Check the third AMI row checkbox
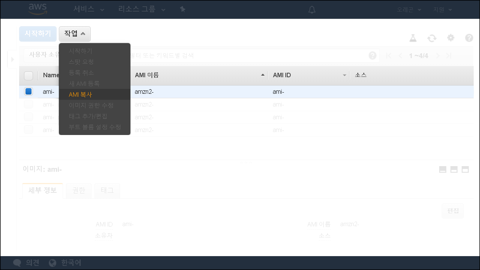The image size is (480, 270). 28,117
